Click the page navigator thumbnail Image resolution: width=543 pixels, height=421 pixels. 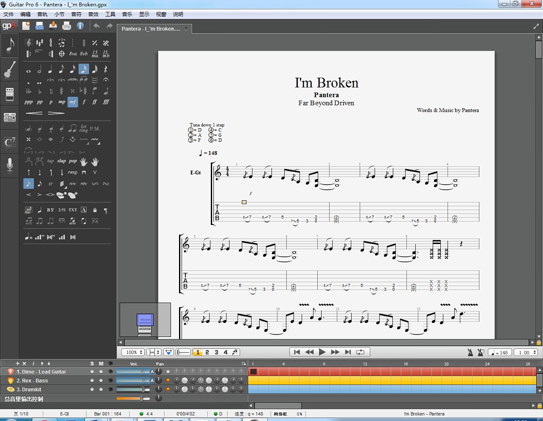tap(145, 320)
